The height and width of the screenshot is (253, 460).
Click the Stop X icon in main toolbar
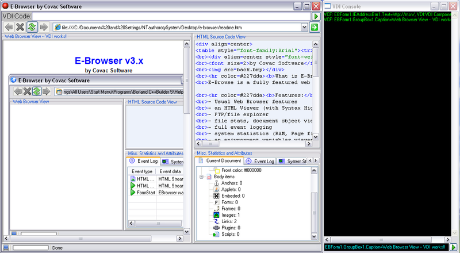20,27
